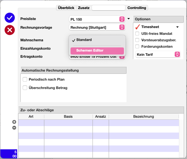Switch to the Controlling tab
187x159 pixels.
point(137,8)
